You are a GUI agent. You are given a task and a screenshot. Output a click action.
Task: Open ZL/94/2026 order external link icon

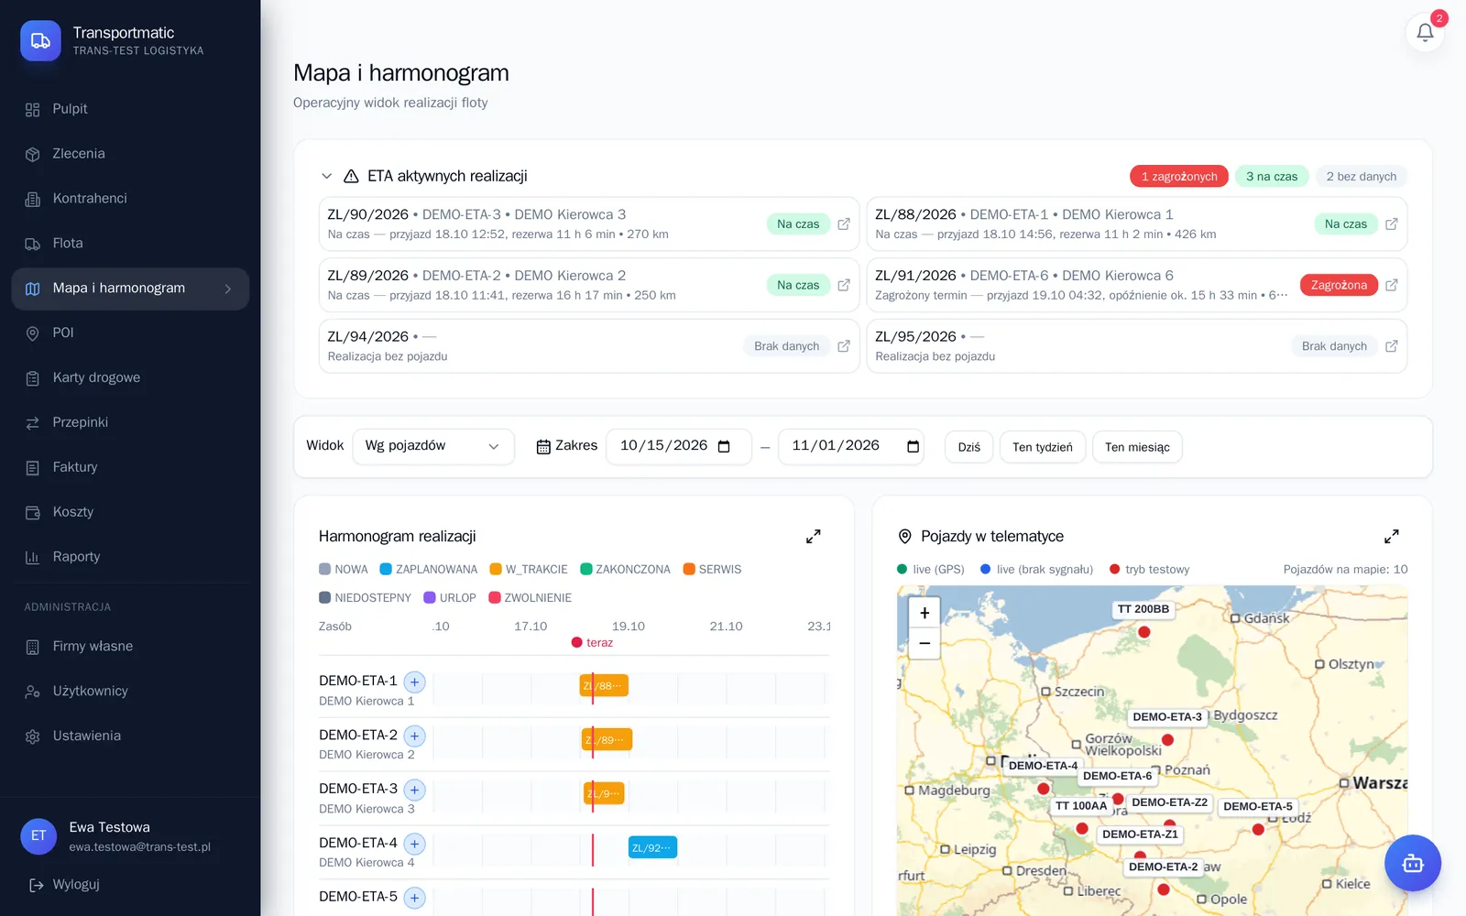click(x=844, y=346)
